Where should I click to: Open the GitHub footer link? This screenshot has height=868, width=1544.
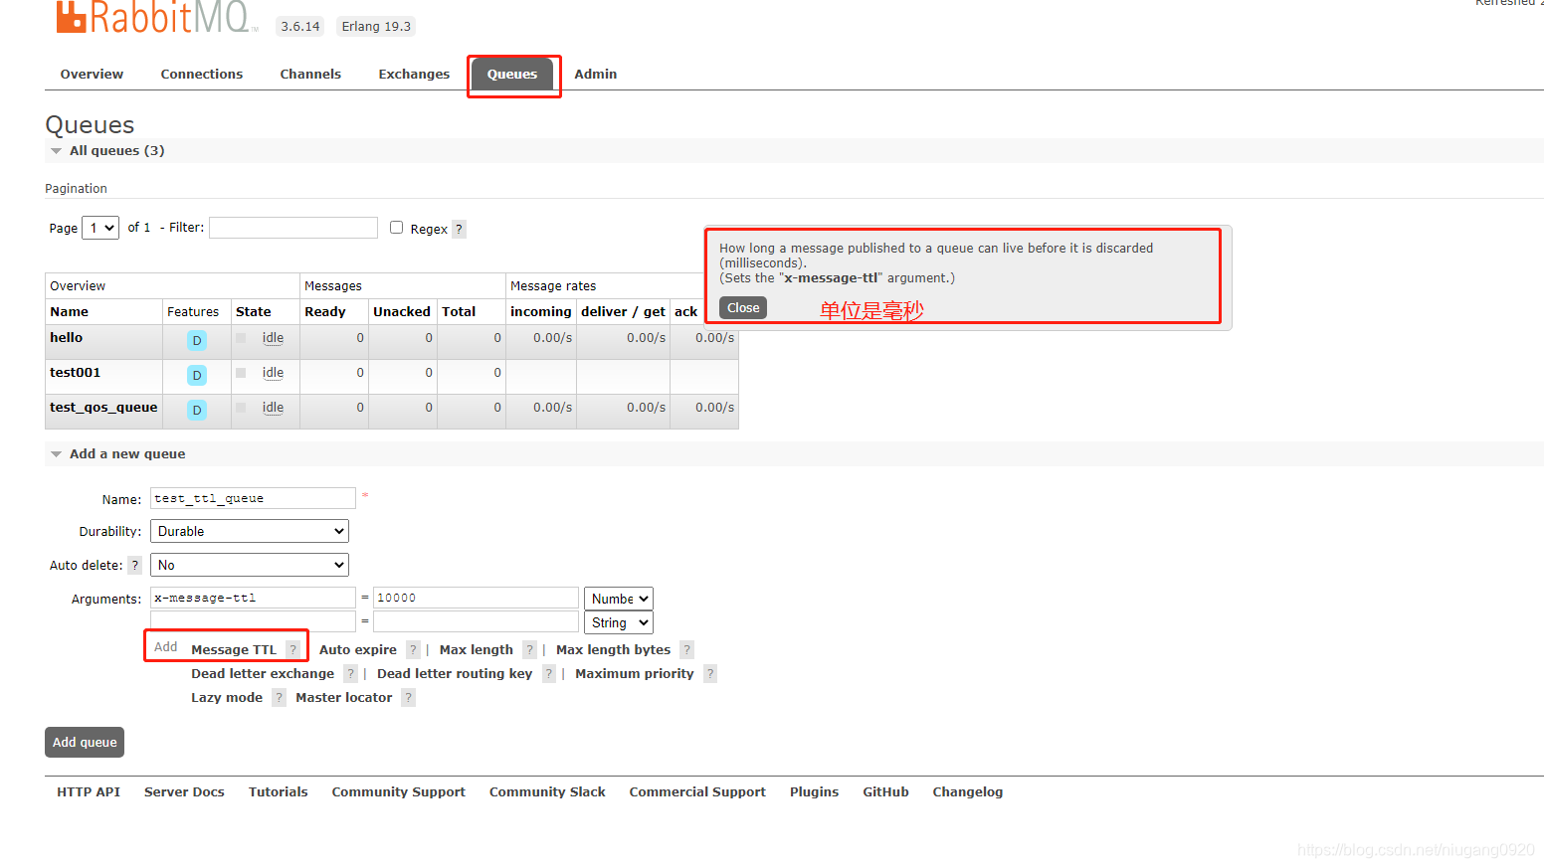(x=885, y=792)
